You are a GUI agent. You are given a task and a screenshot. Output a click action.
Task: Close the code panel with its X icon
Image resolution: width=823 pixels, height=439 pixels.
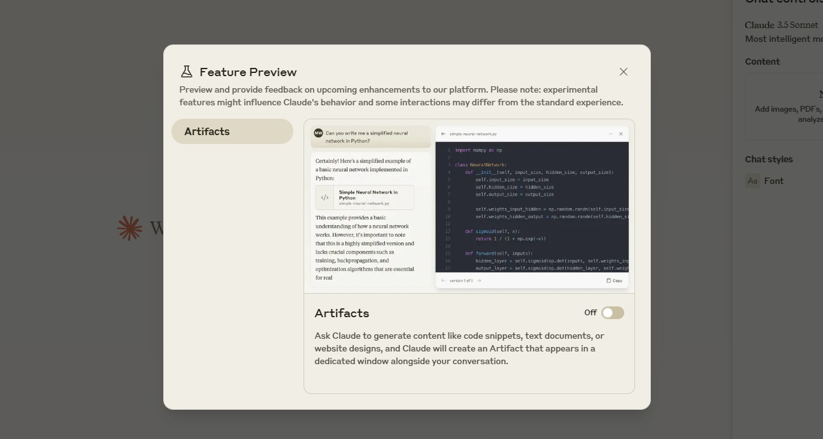coord(621,134)
